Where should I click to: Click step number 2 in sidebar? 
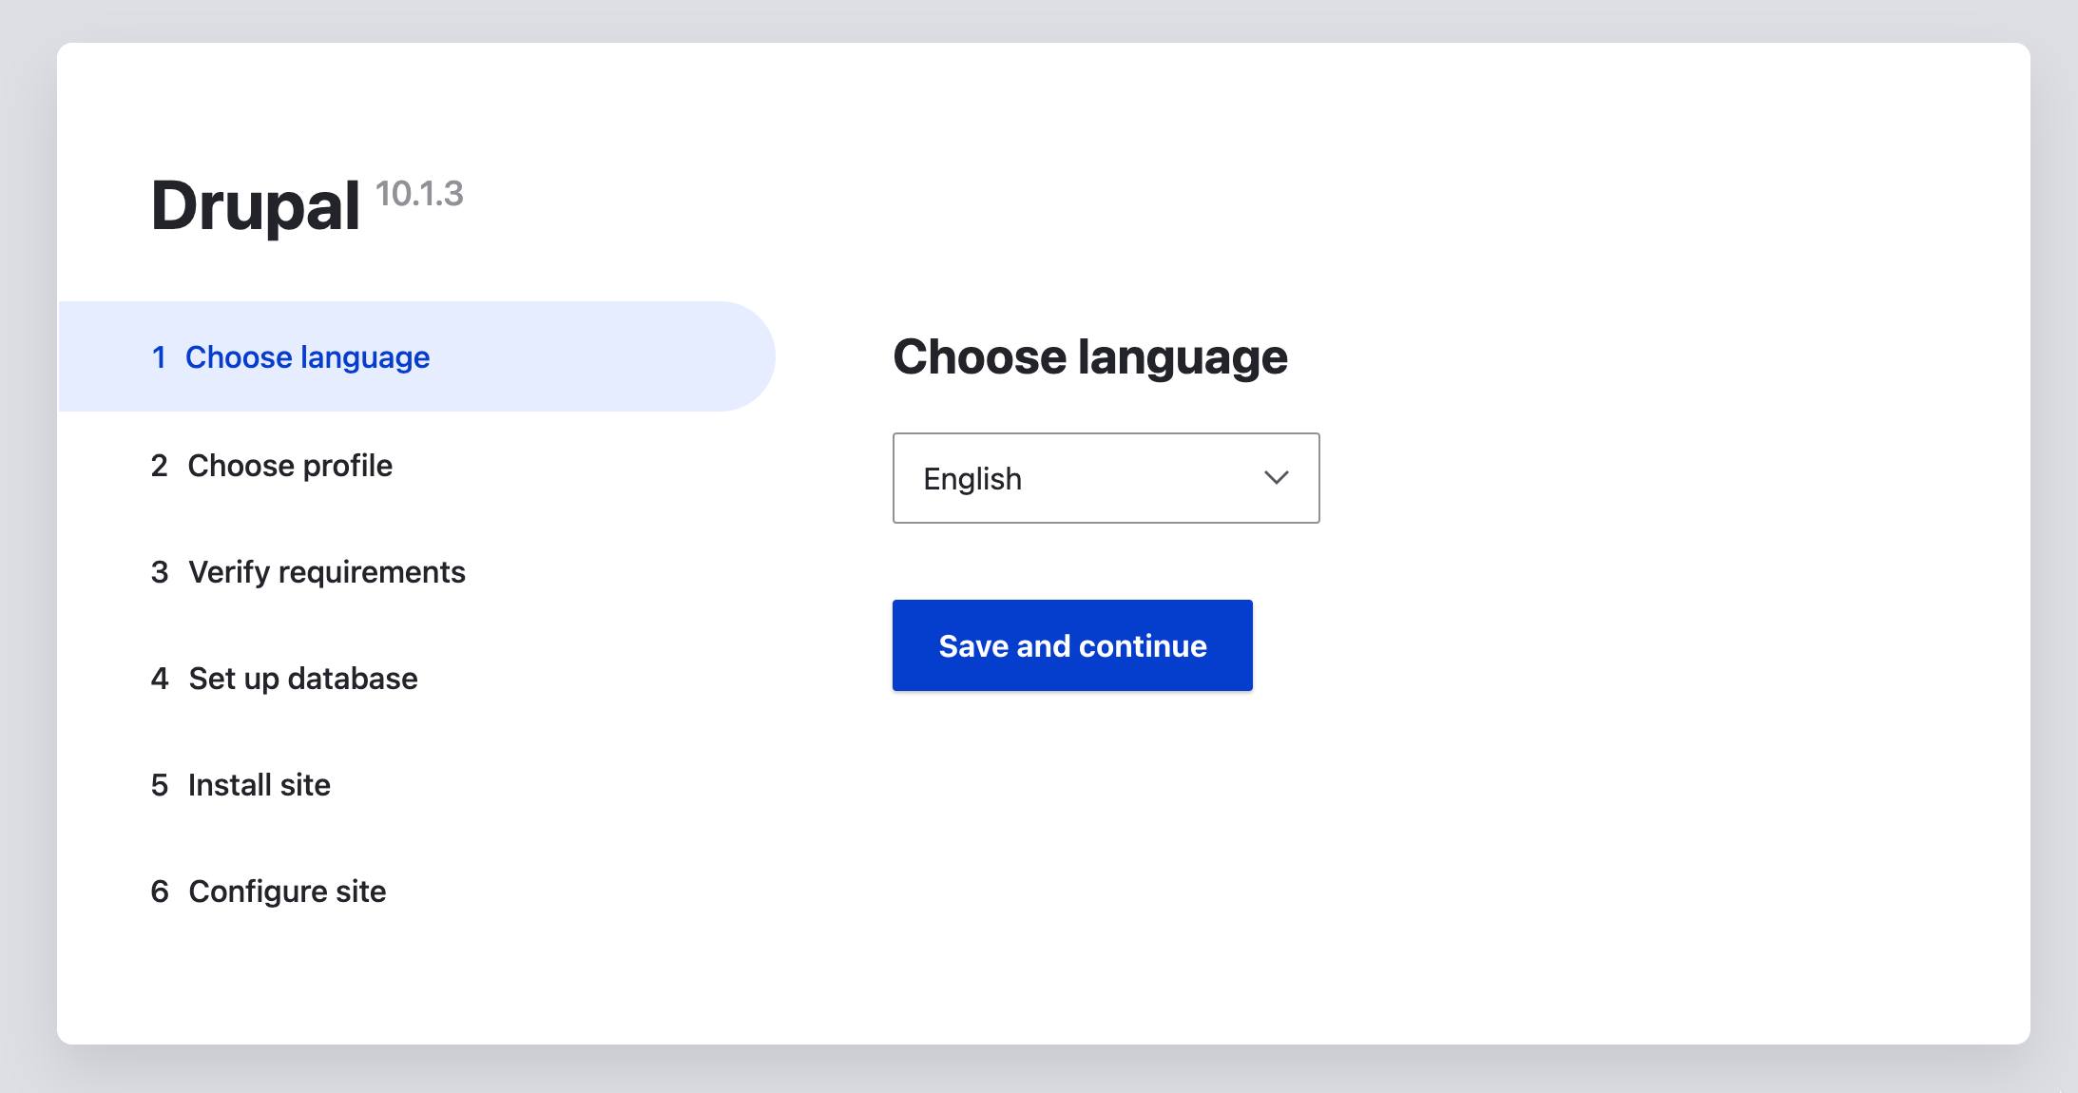159,466
